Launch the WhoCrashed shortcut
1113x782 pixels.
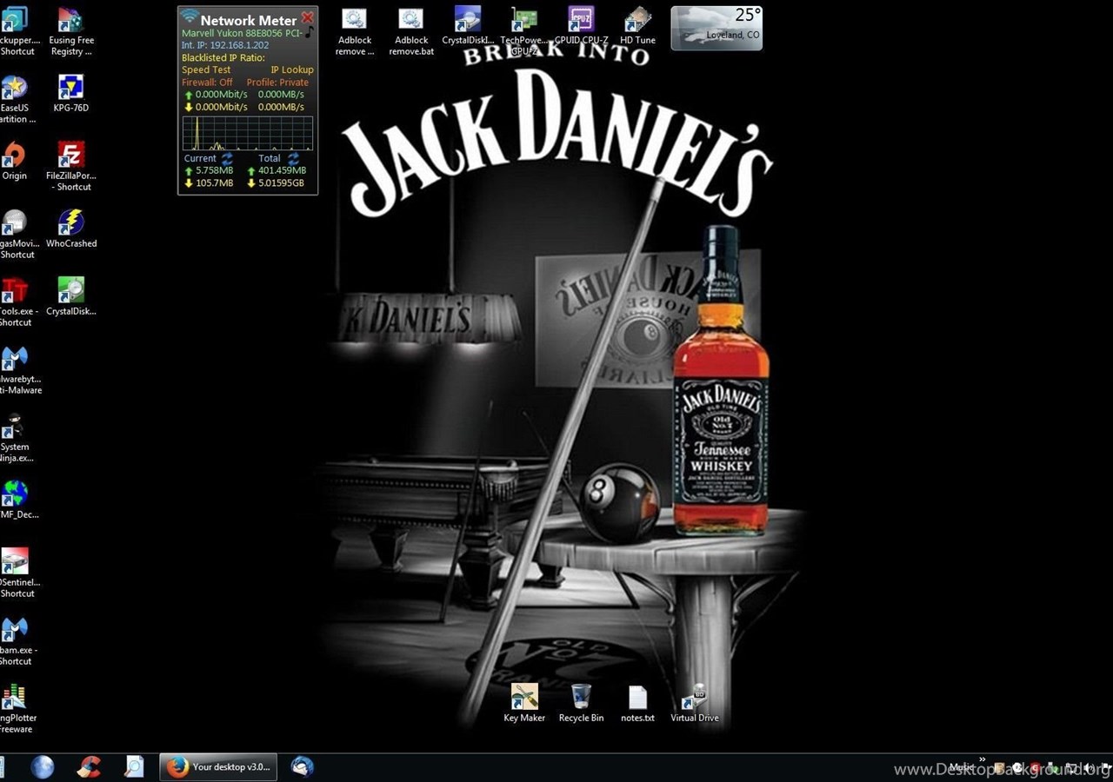[71, 223]
